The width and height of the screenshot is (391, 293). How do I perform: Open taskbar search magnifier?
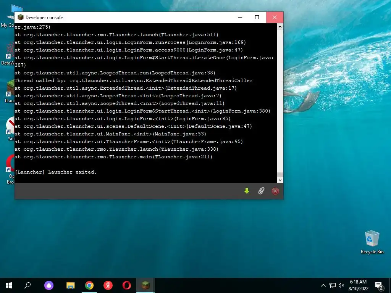[27, 285]
